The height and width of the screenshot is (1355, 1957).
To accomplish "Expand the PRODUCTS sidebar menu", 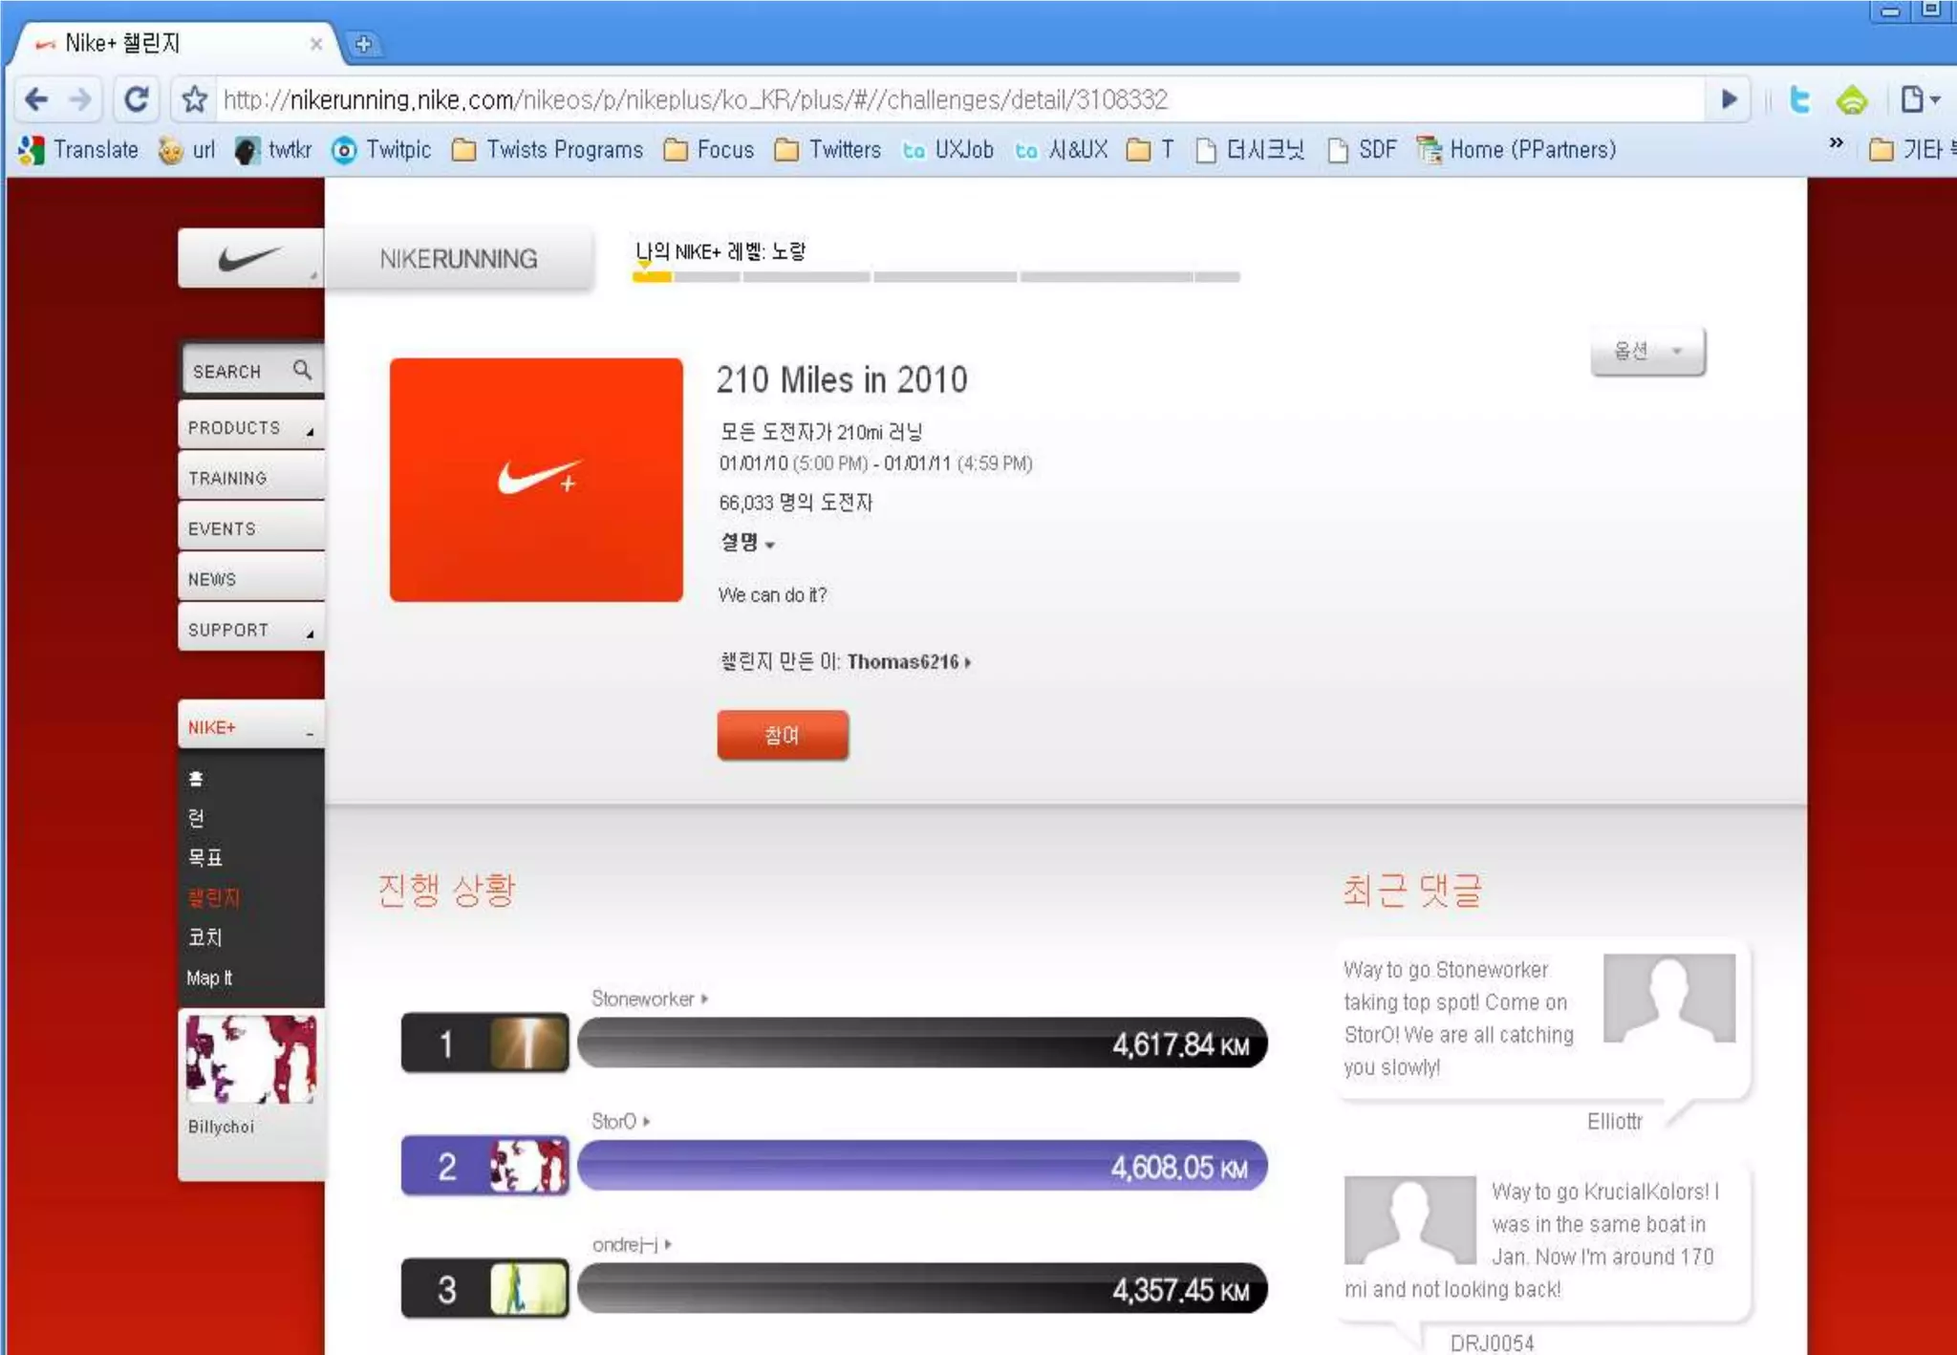I will (x=250, y=428).
